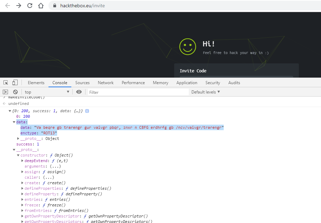Create a live expression with eye icon

tap(79, 91)
